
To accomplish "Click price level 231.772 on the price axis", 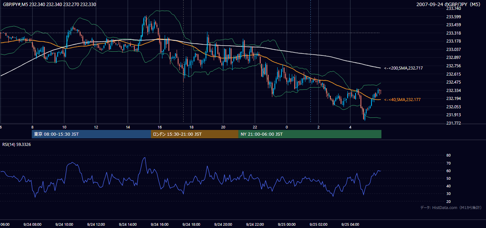I will click(453, 123).
